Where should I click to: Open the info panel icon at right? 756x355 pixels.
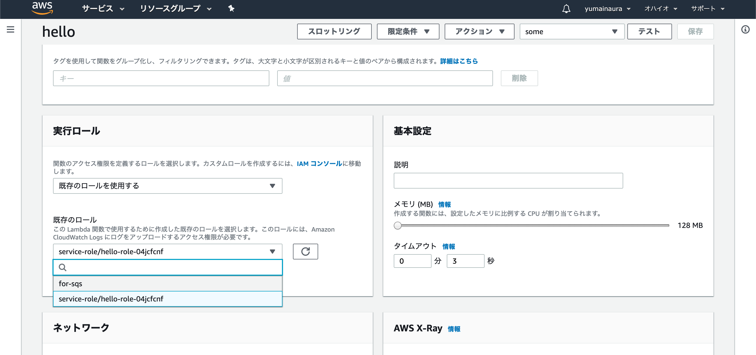pyautogui.click(x=745, y=29)
